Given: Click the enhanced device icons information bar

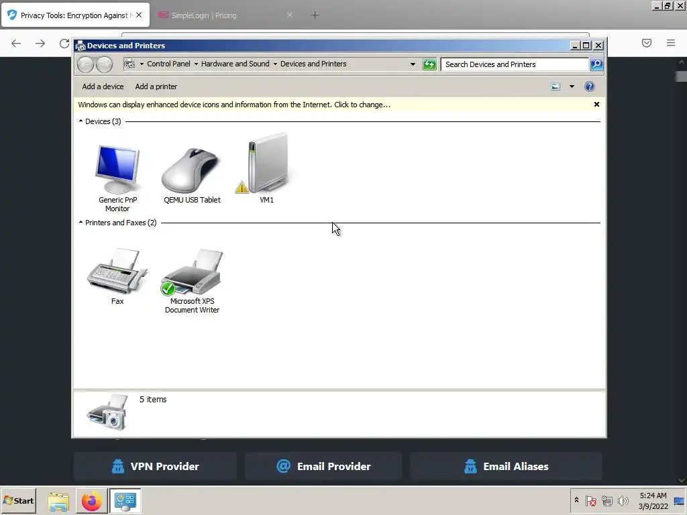Looking at the screenshot, I should [x=234, y=105].
